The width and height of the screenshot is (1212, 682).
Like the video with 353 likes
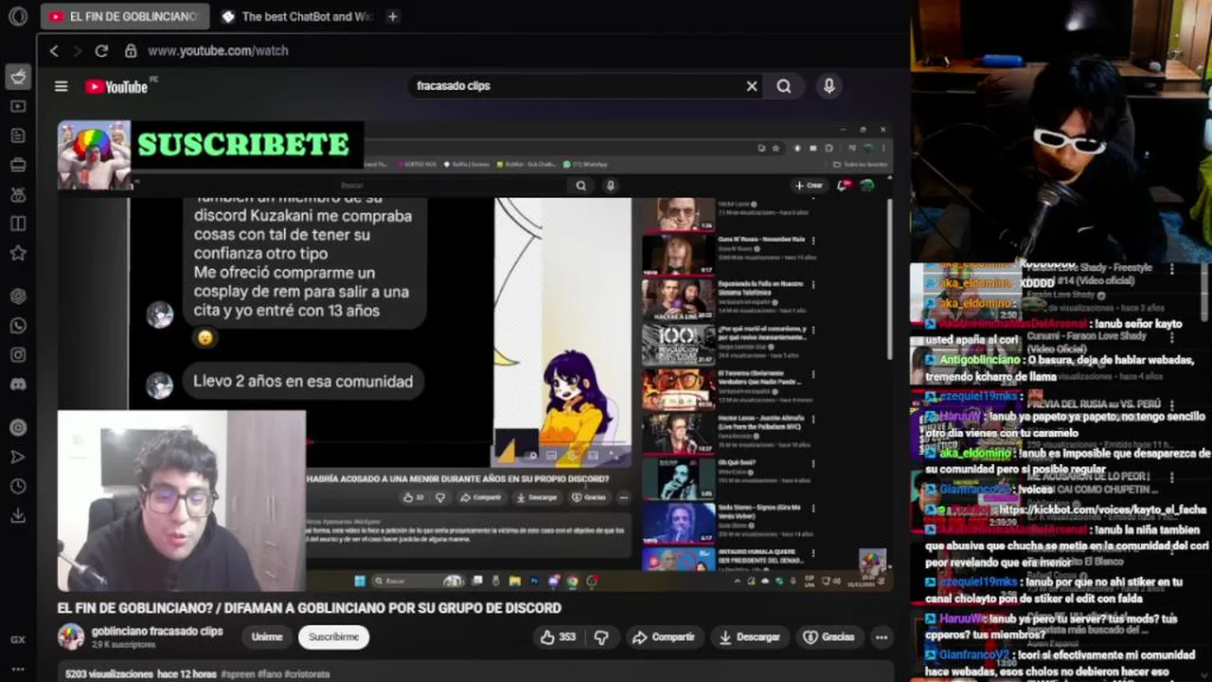coord(557,637)
